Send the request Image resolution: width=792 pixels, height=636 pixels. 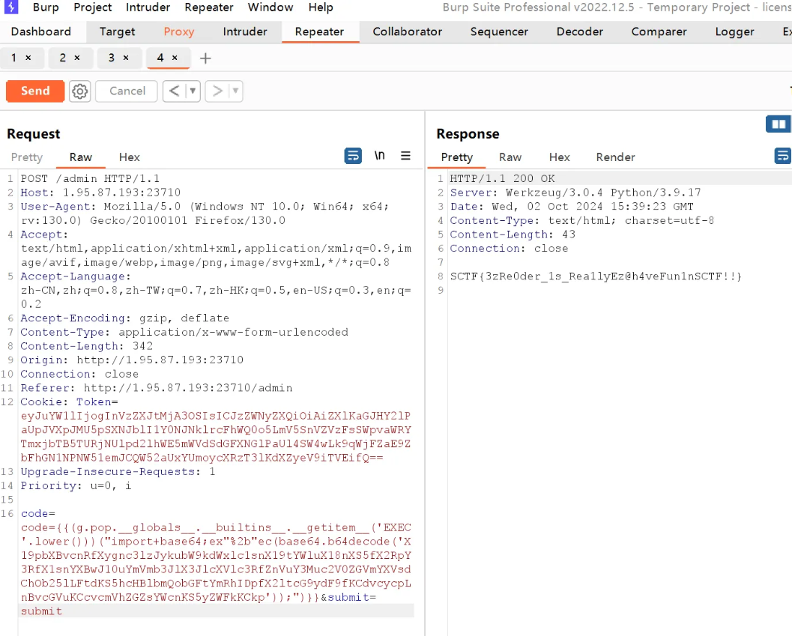point(35,91)
